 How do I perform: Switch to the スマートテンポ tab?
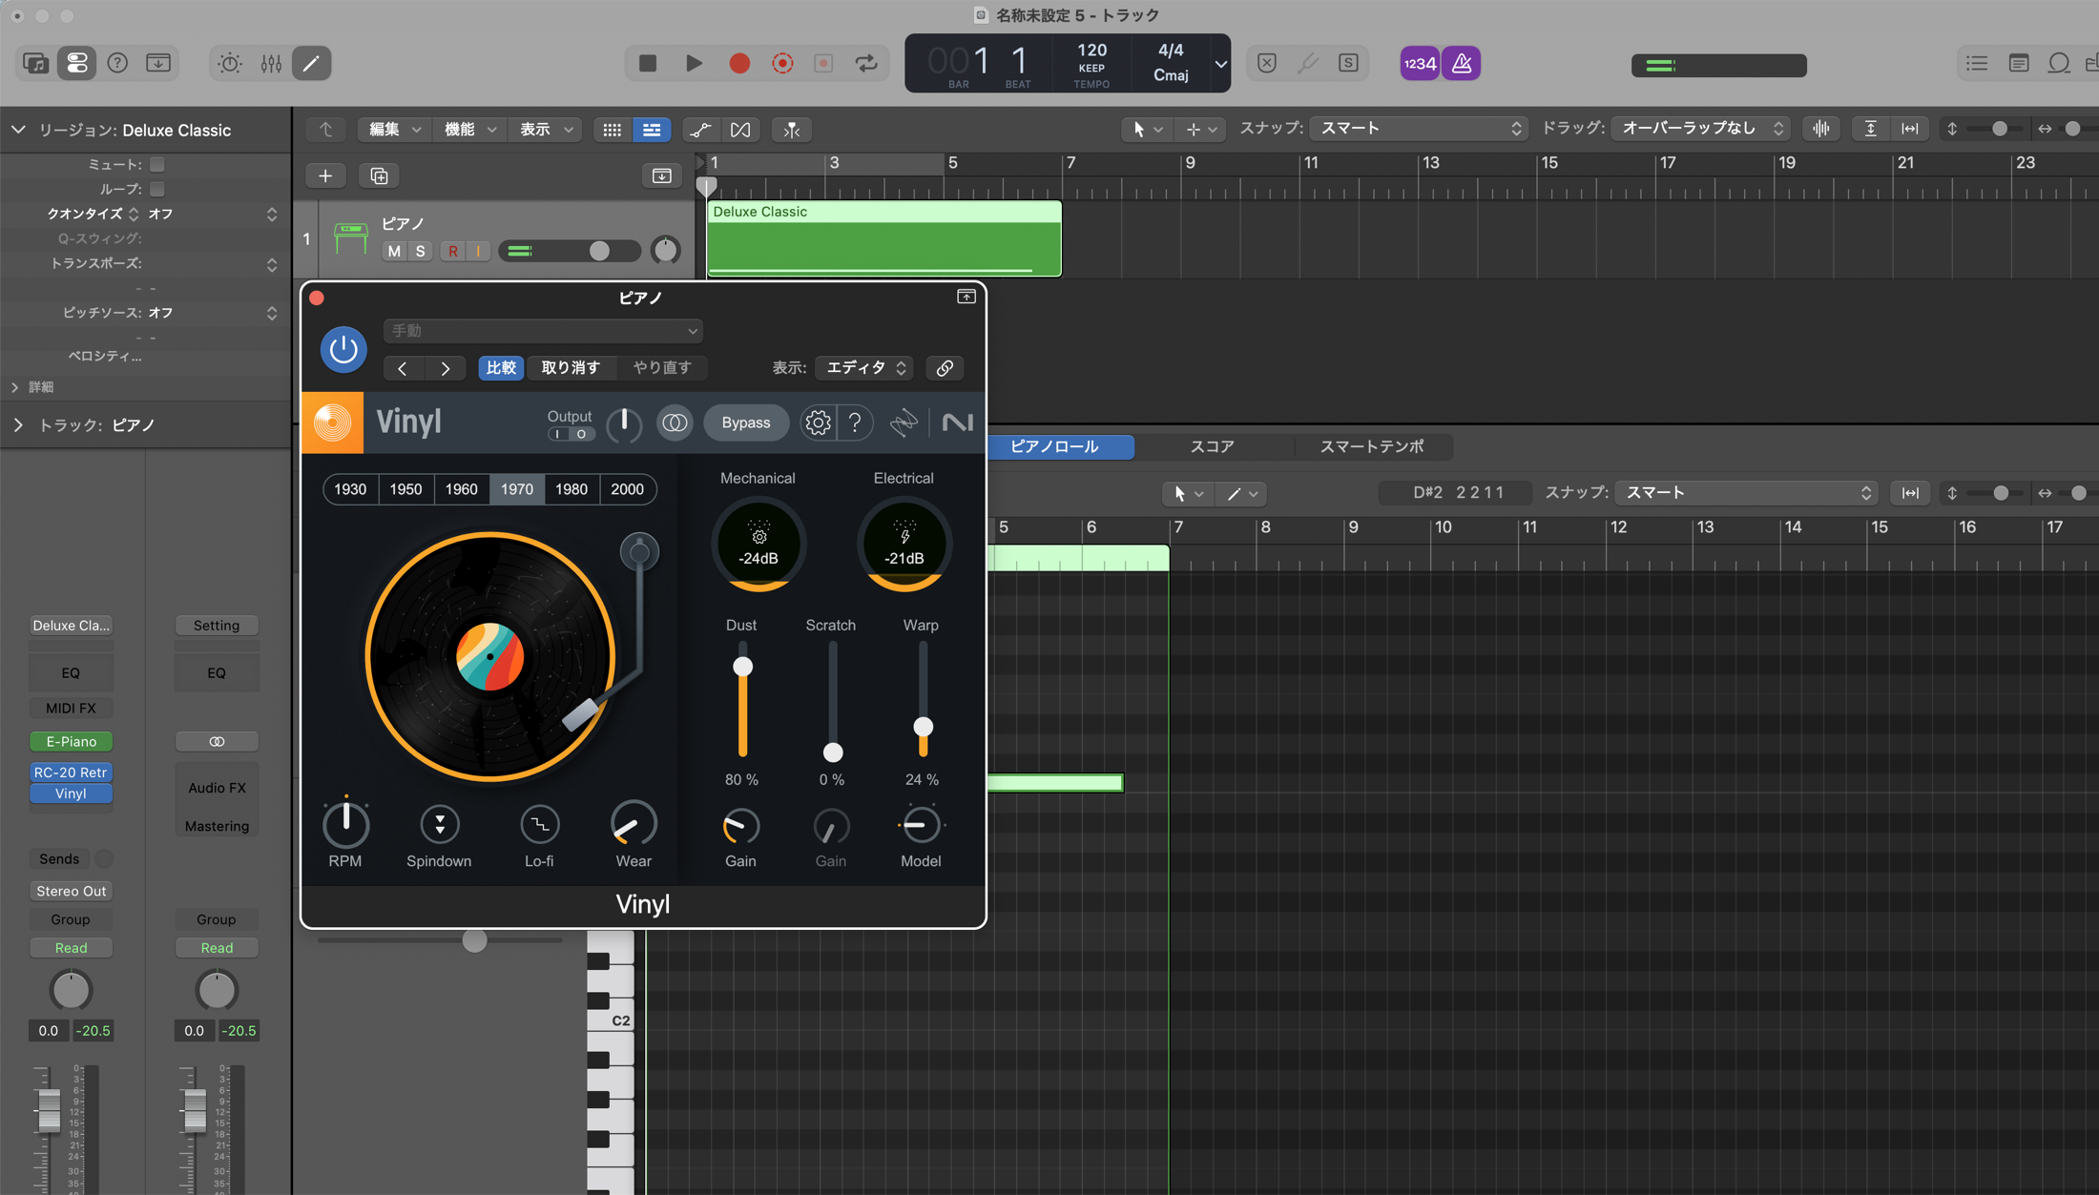[1372, 446]
